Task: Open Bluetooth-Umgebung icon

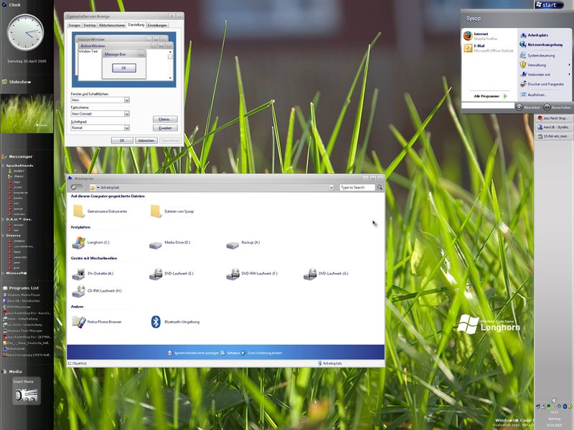Action: tap(156, 322)
